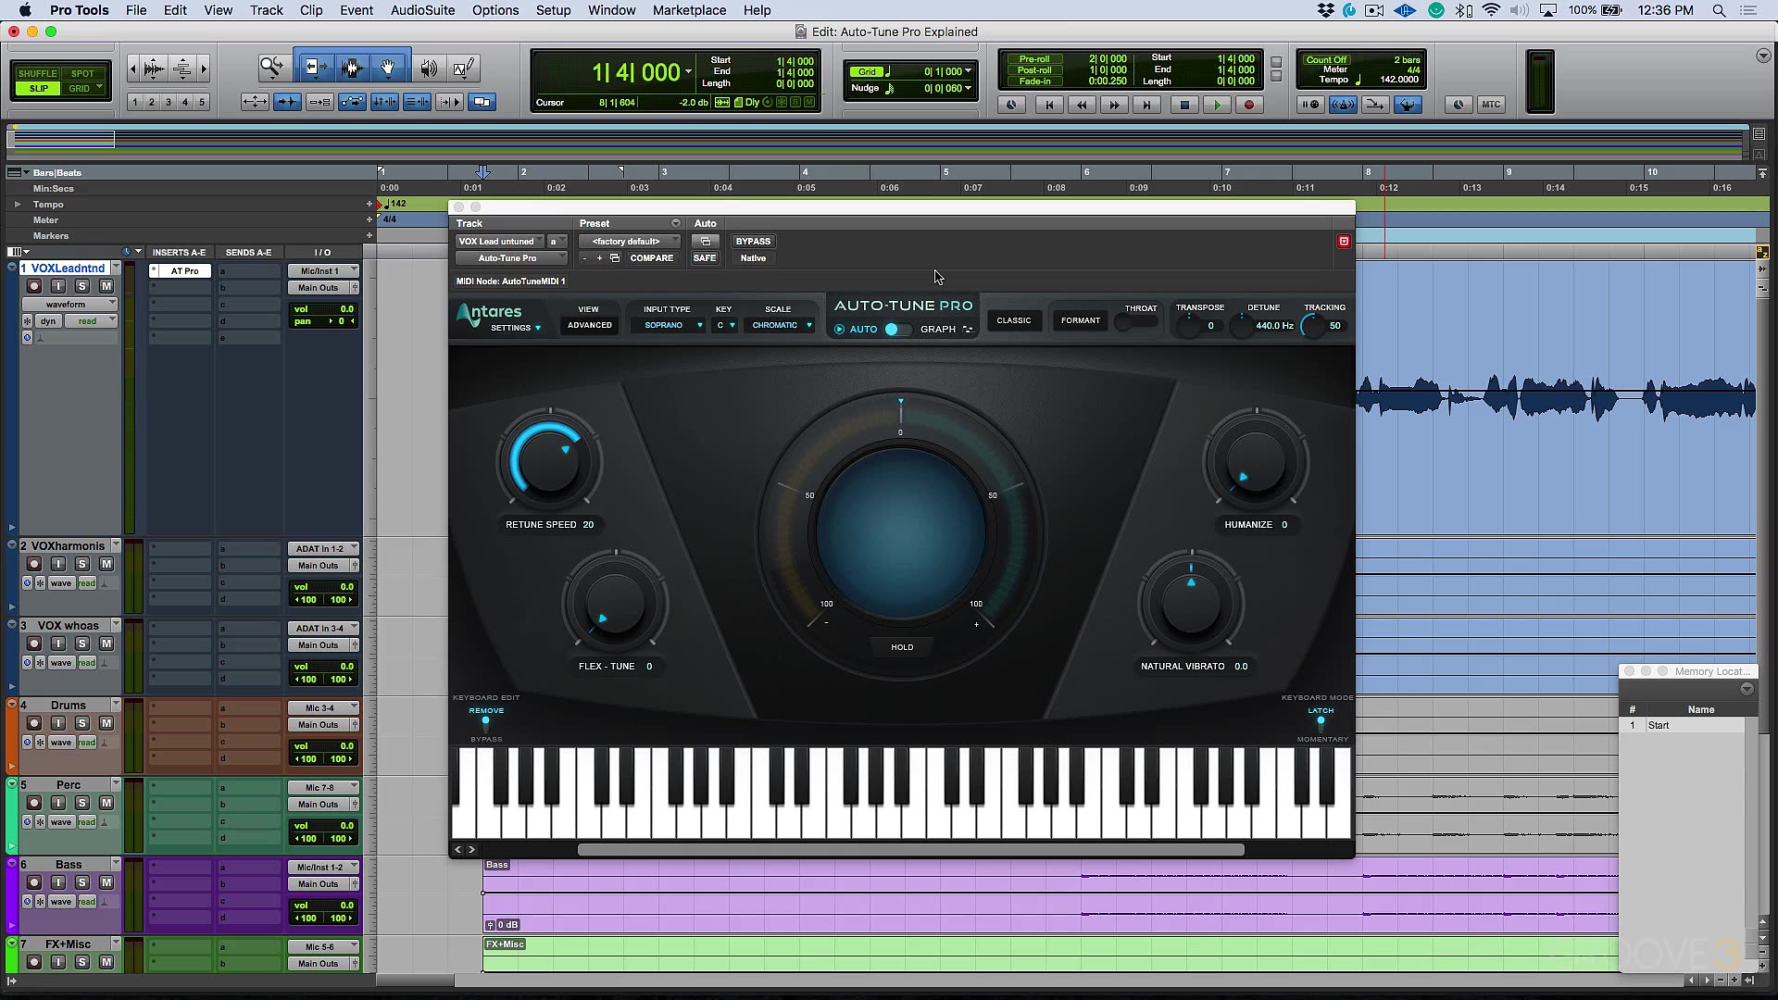Record-enable the Bass track
The height and width of the screenshot is (1000, 1778).
pos(34,882)
